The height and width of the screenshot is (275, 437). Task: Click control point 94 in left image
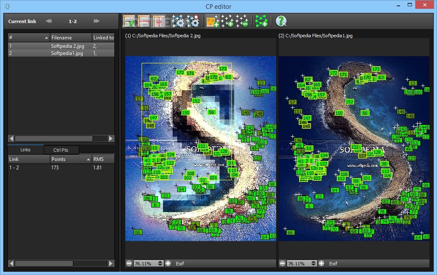pyautogui.click(x=181, y=189)
